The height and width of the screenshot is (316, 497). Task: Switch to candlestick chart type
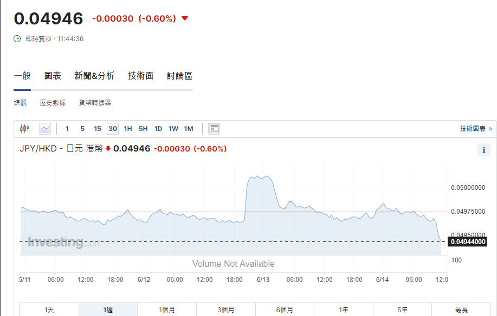24,129
